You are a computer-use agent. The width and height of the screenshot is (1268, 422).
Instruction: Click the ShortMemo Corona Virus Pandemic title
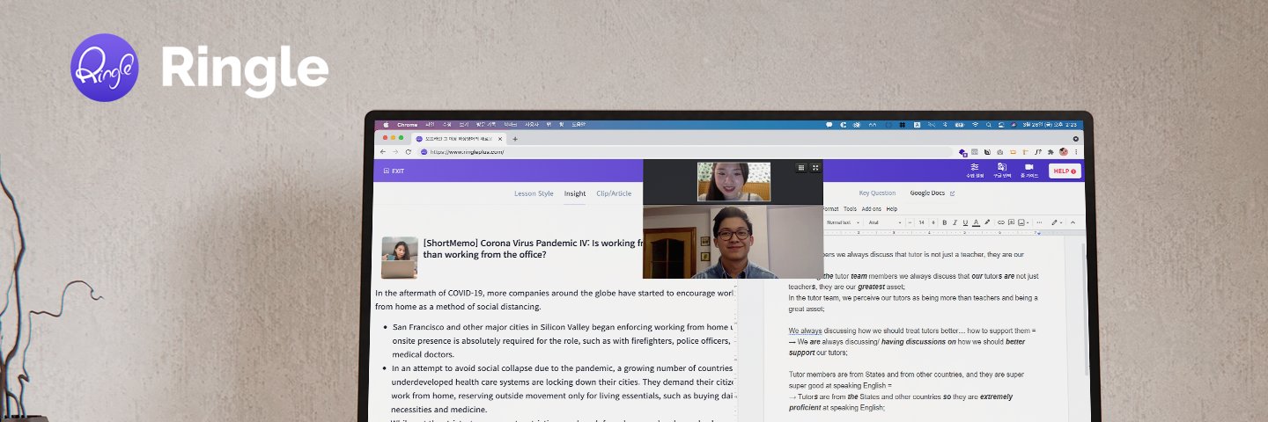tap(533, 248)
